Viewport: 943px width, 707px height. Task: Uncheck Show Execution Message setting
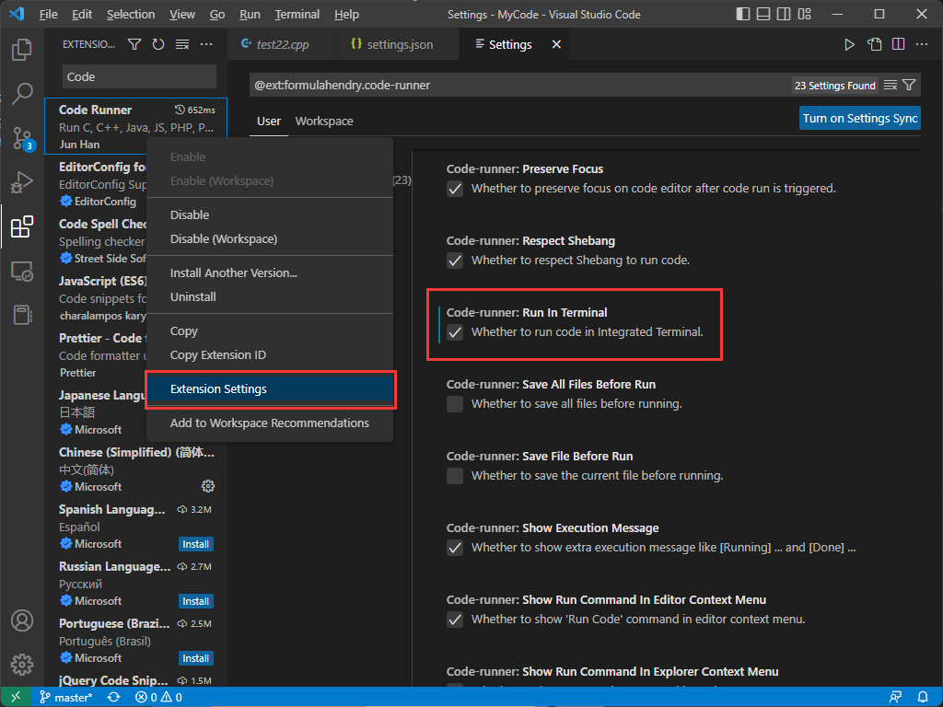pos(455,548)
